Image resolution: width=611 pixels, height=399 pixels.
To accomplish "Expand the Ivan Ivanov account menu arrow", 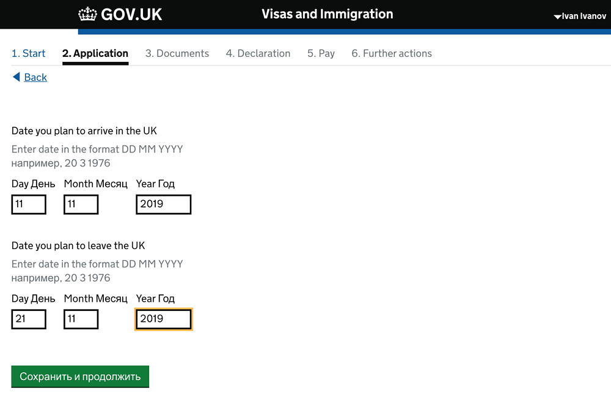I will pos(557,17).
